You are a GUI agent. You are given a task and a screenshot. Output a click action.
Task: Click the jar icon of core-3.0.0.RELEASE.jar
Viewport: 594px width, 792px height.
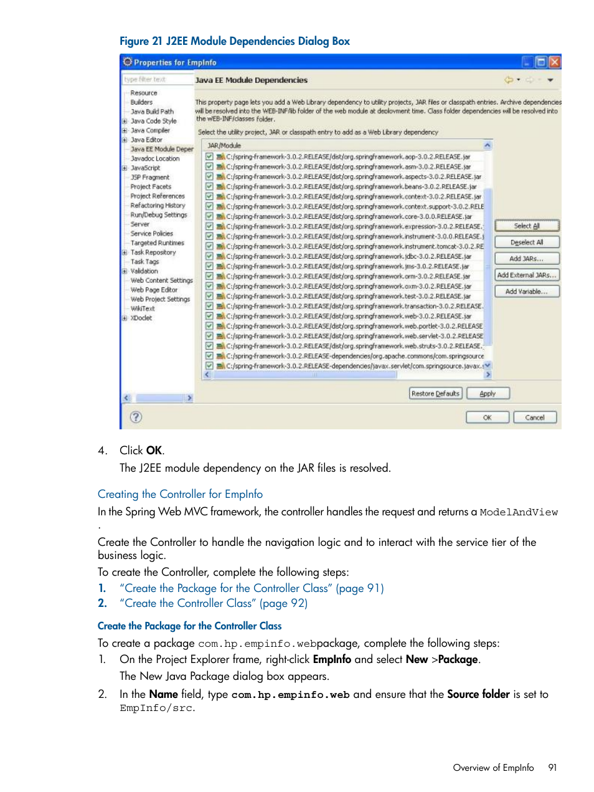tap(220, 217)
